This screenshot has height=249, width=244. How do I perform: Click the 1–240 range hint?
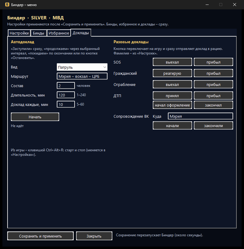pyautogui.click(x=81, y=95)
